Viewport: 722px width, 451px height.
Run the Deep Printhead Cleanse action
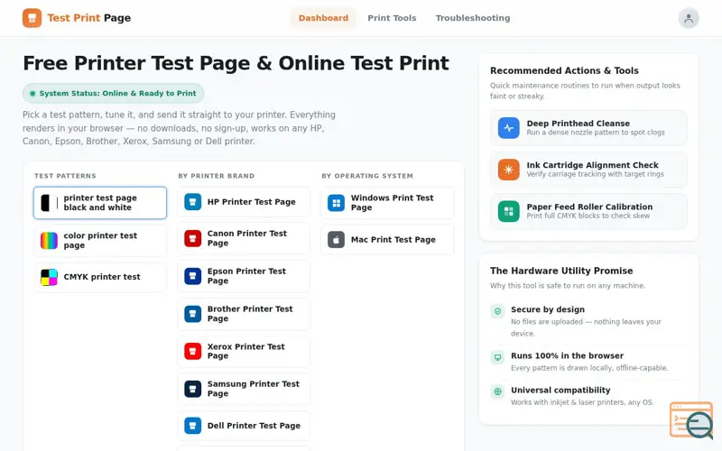click(588, 128)
